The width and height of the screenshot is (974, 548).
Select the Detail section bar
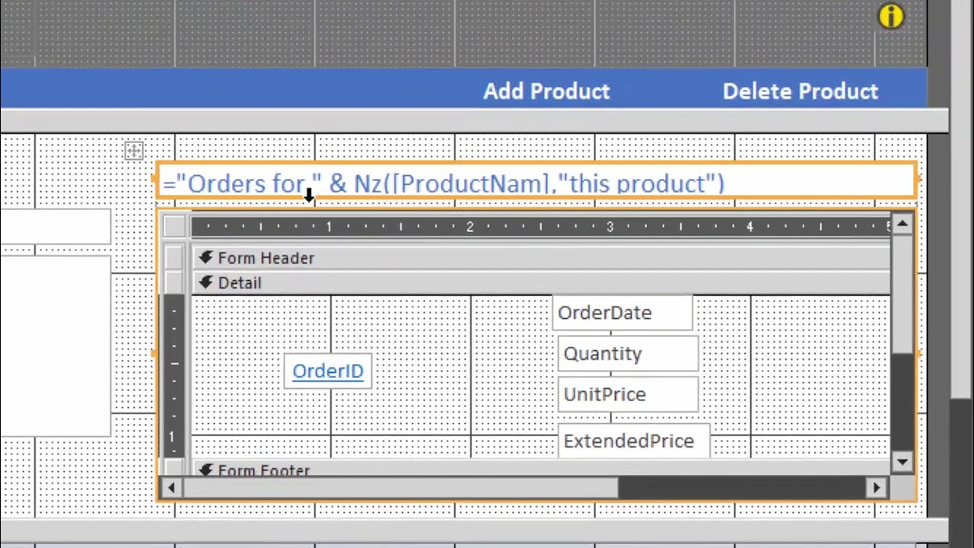click(x=541, y=283)
